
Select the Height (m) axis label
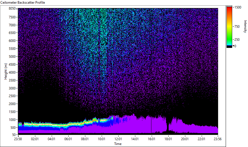(x=6, y=72)
